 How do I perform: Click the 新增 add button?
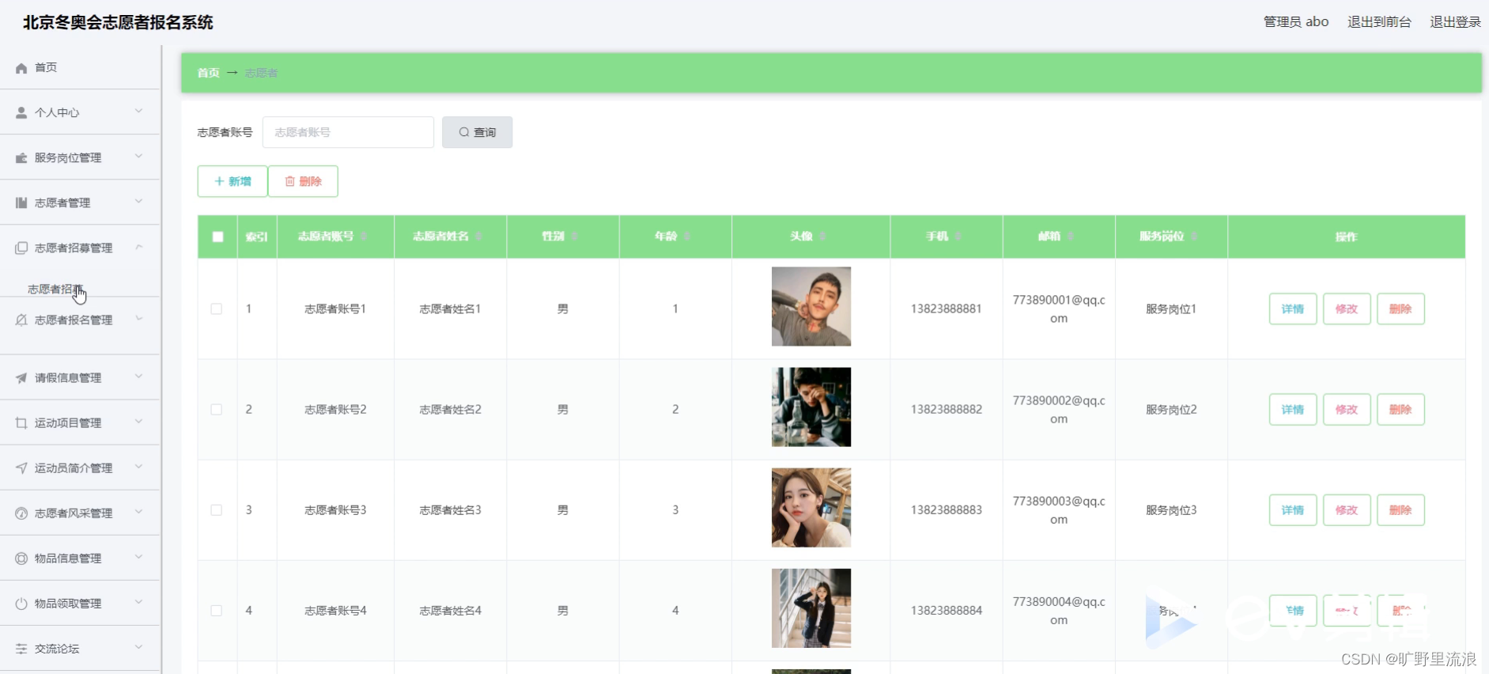pos(232,181)
